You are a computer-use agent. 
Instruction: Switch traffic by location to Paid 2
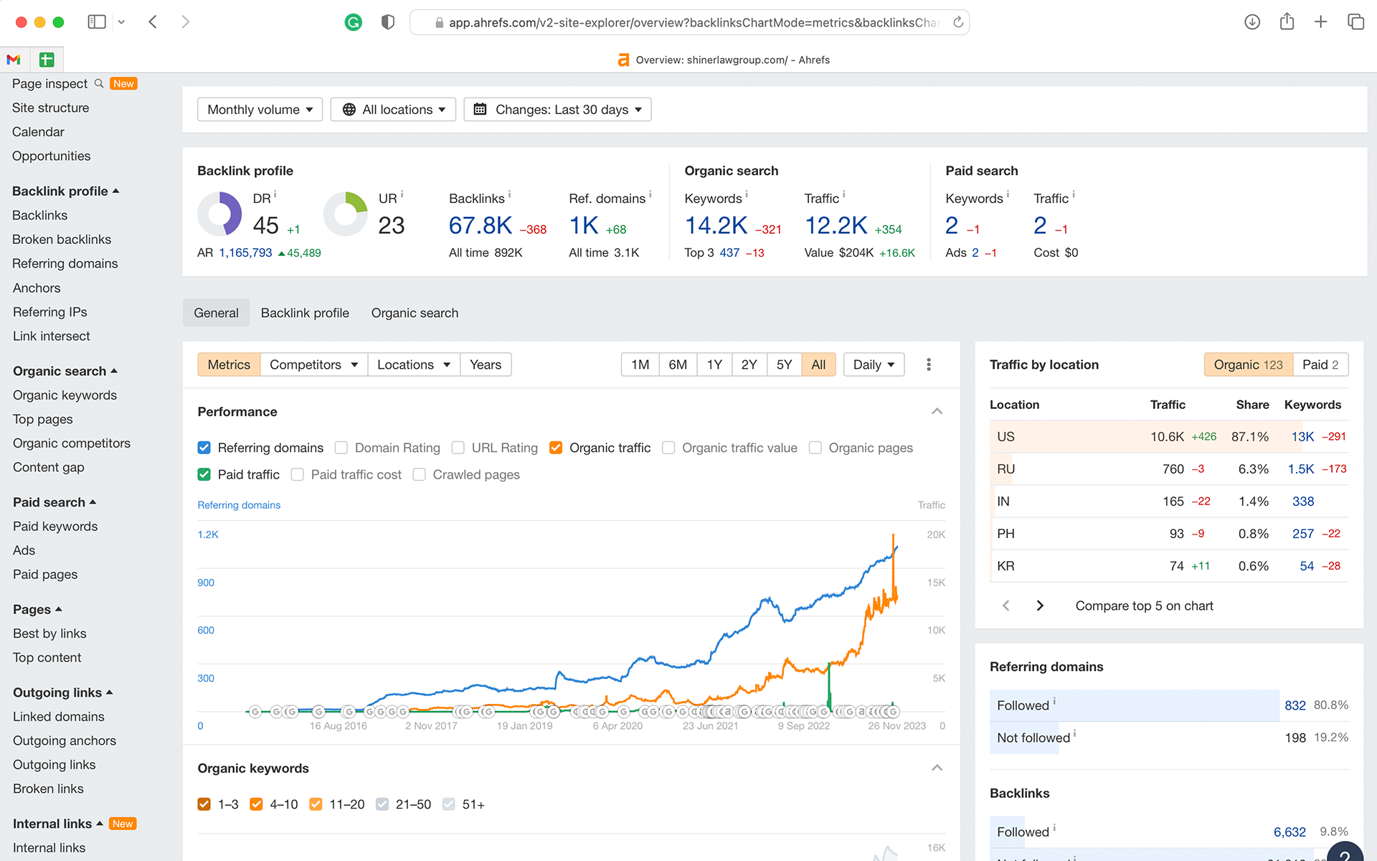(x=1320, y=364)
